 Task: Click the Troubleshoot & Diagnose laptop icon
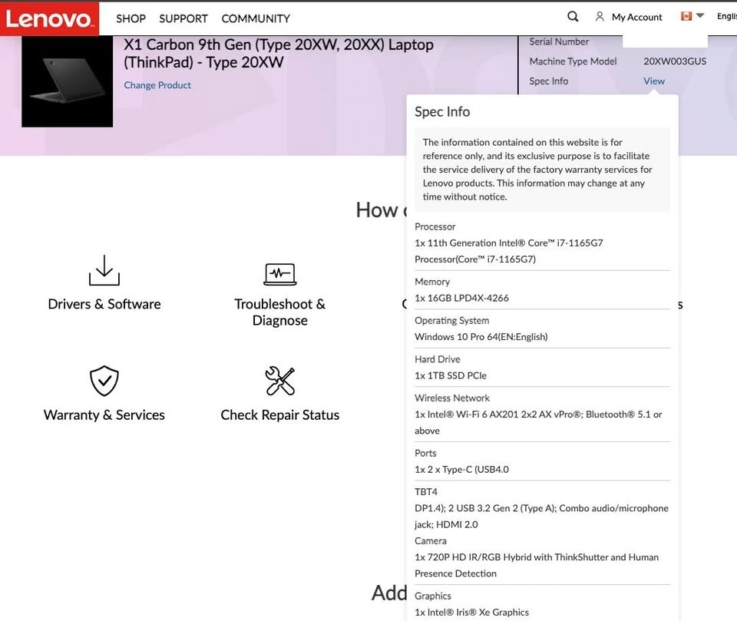coord(279,273)
